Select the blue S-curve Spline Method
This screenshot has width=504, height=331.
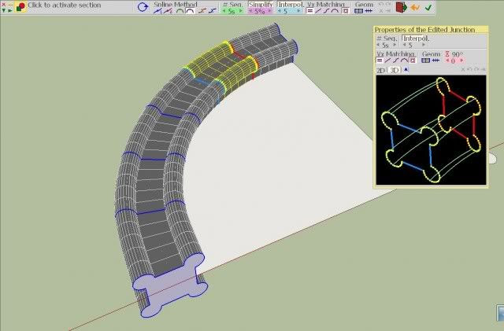pyautogui.click(x=212, y=11)
